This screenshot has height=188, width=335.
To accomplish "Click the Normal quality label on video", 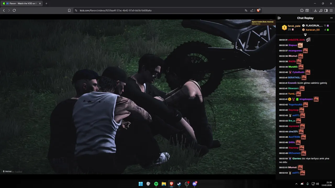I will coord(8,171).
